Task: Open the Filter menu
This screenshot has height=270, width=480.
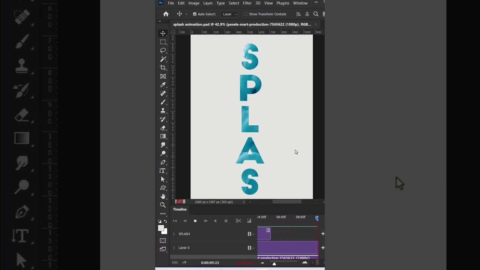Action: click(247, 3)
